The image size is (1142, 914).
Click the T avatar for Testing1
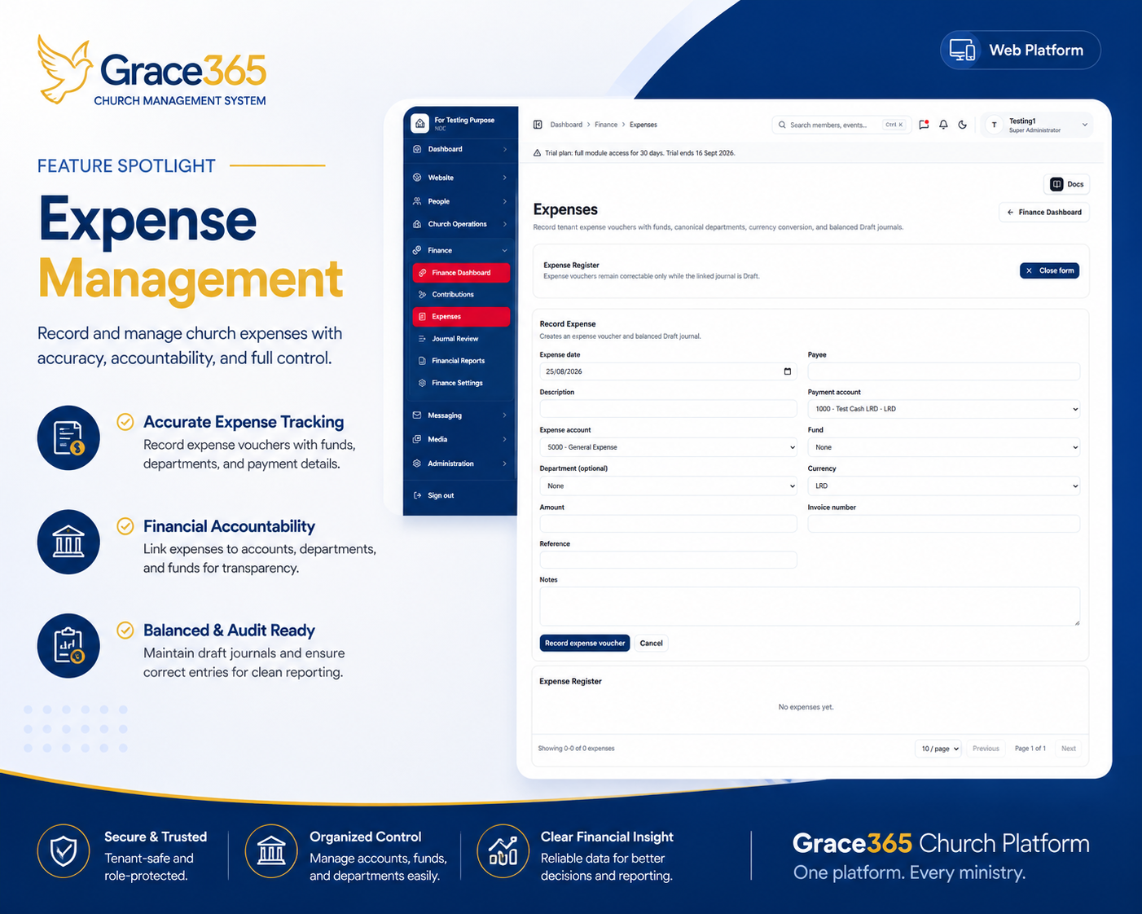(x=994, y=125)
